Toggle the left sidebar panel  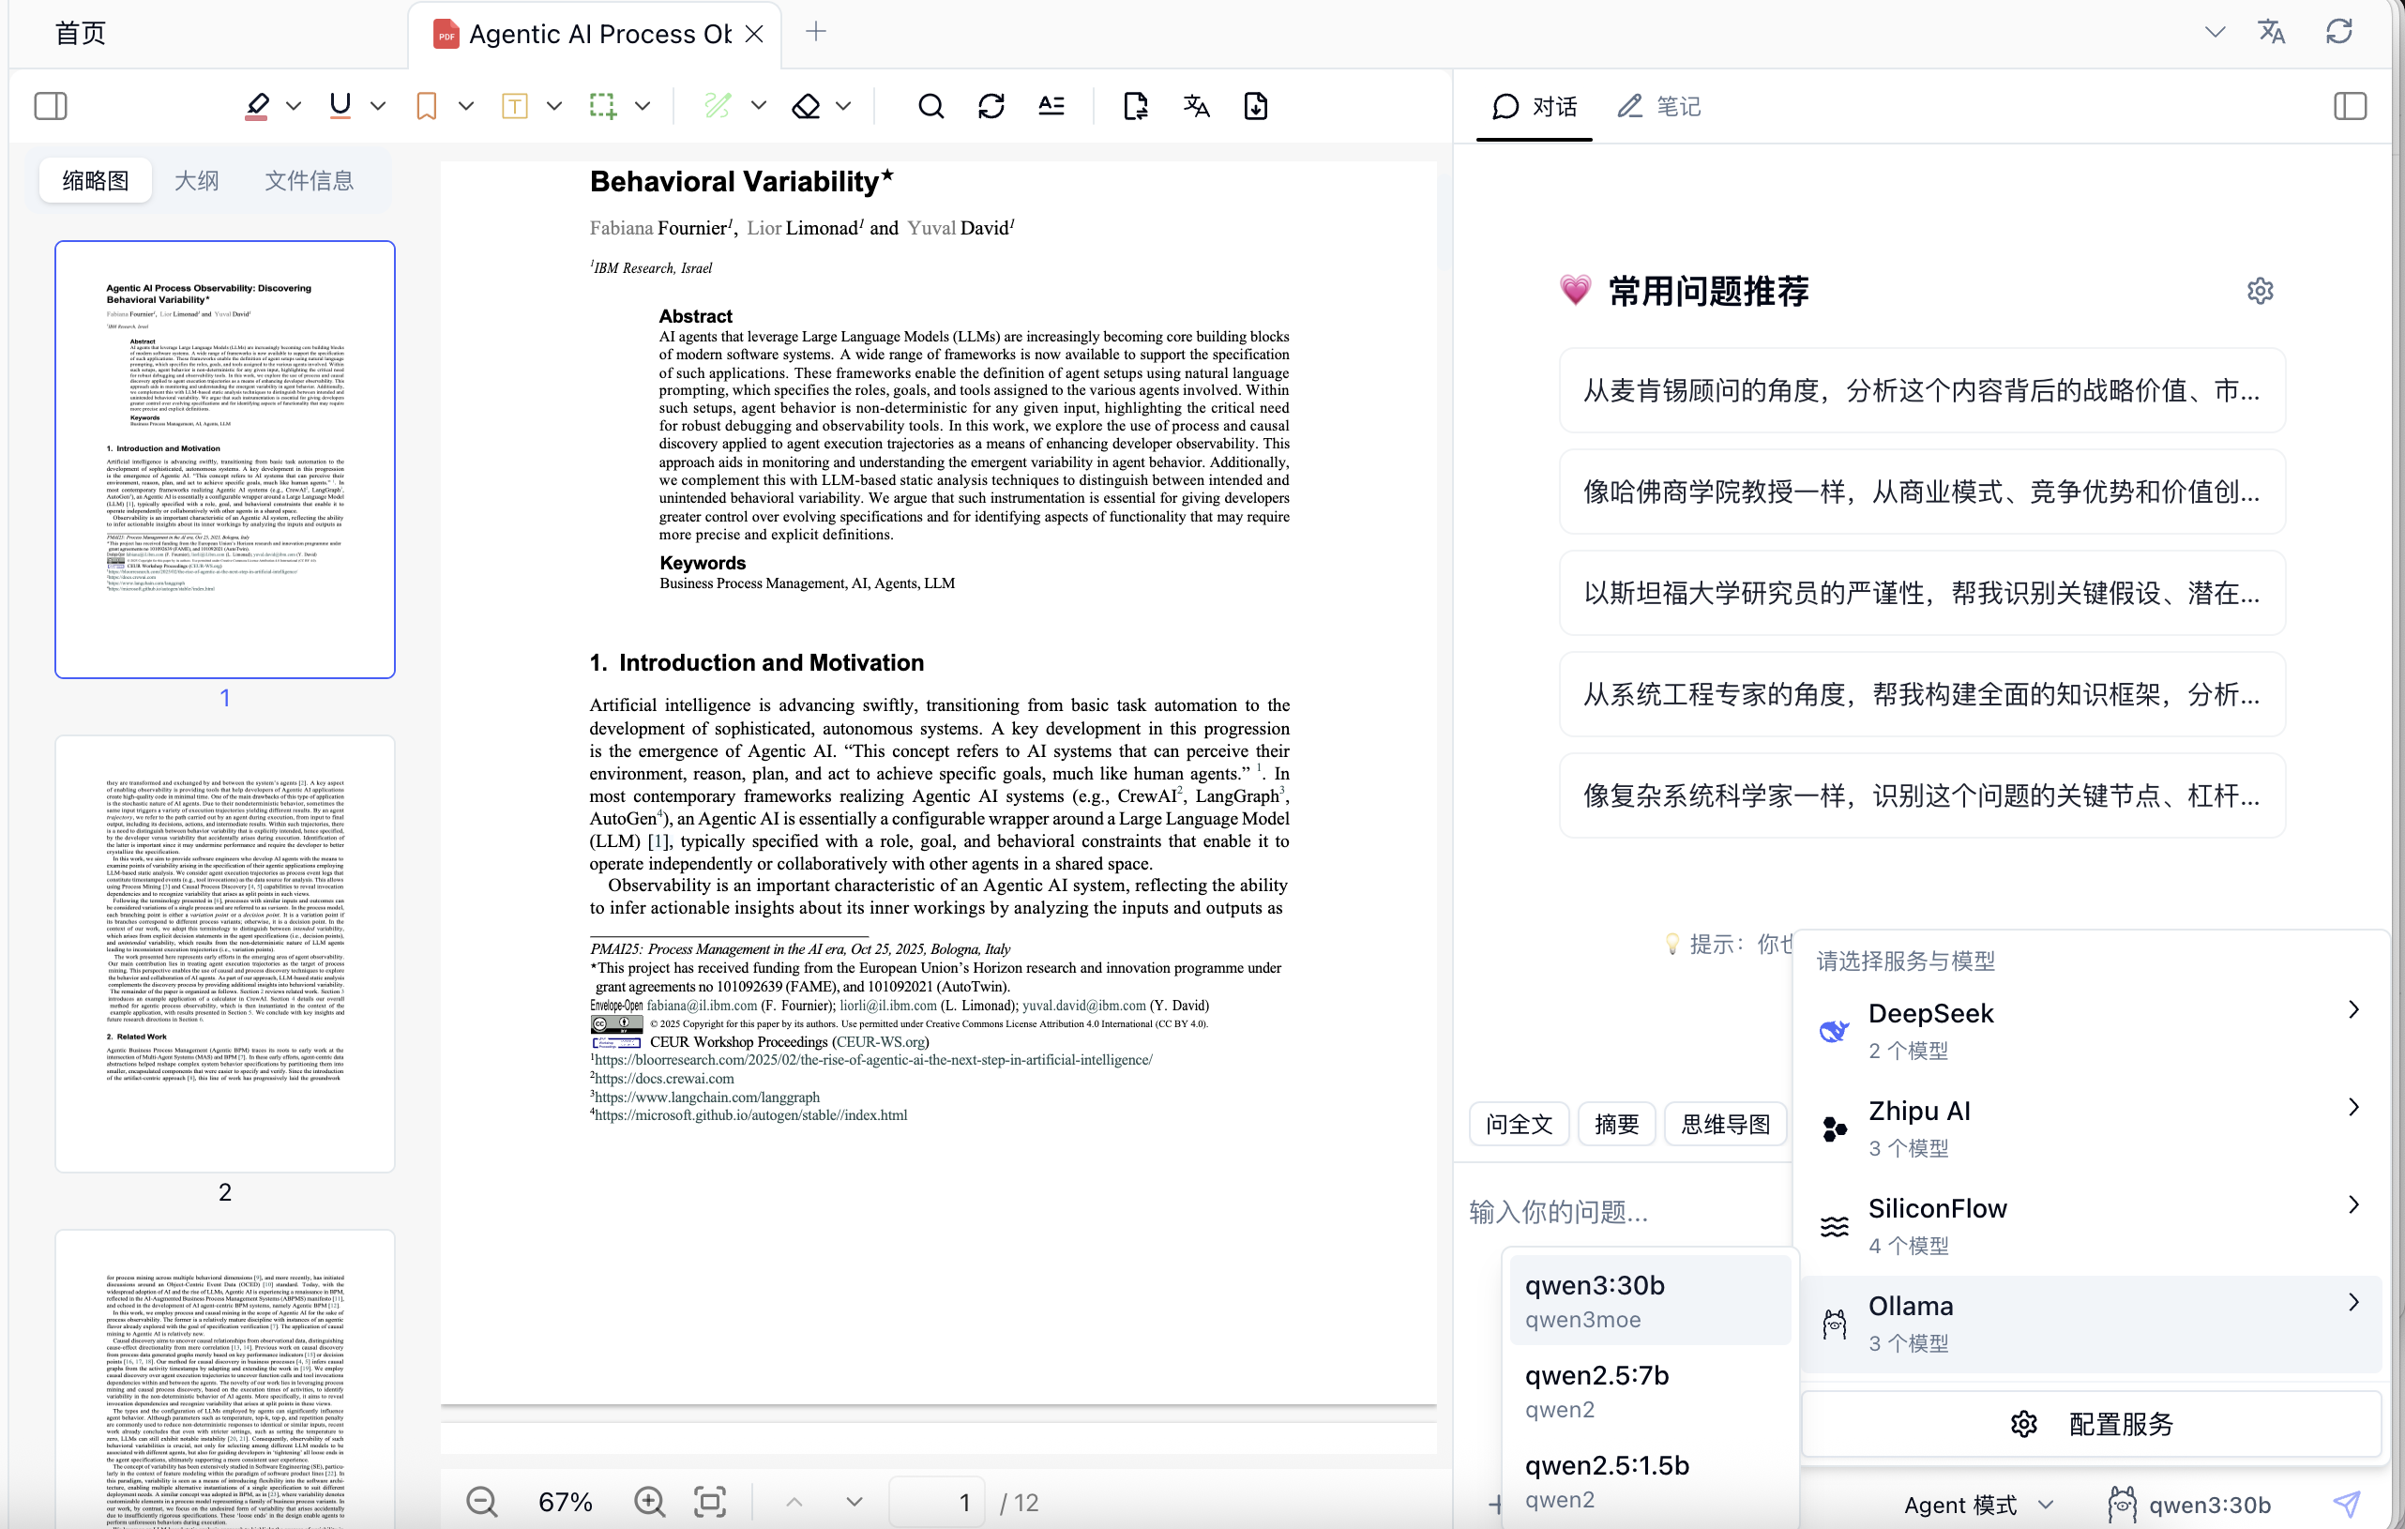pyautogui.click(x=51, y=106)
